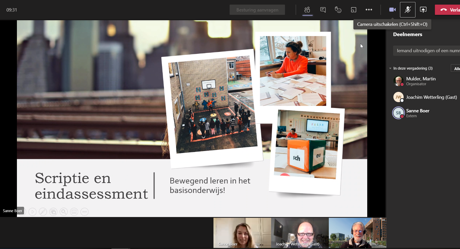Open slide show more options button

(x=85, y=212)
